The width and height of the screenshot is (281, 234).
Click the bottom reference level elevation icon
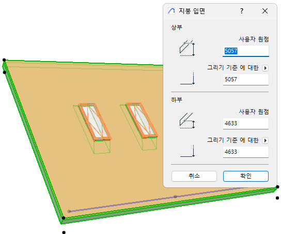pyautogui.click(x=188, y=151)
